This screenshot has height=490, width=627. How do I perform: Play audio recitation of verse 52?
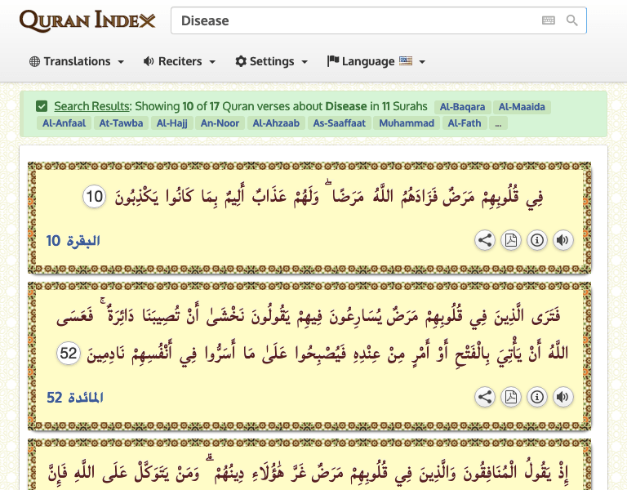563,397
